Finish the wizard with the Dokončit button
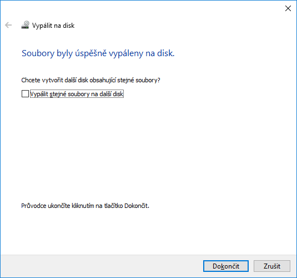This screenshot has height=278, width=297. tap(226, 266)
